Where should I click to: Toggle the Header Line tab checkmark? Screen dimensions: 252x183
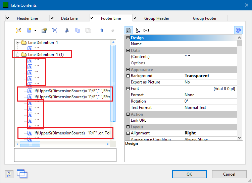pos(8,18)
